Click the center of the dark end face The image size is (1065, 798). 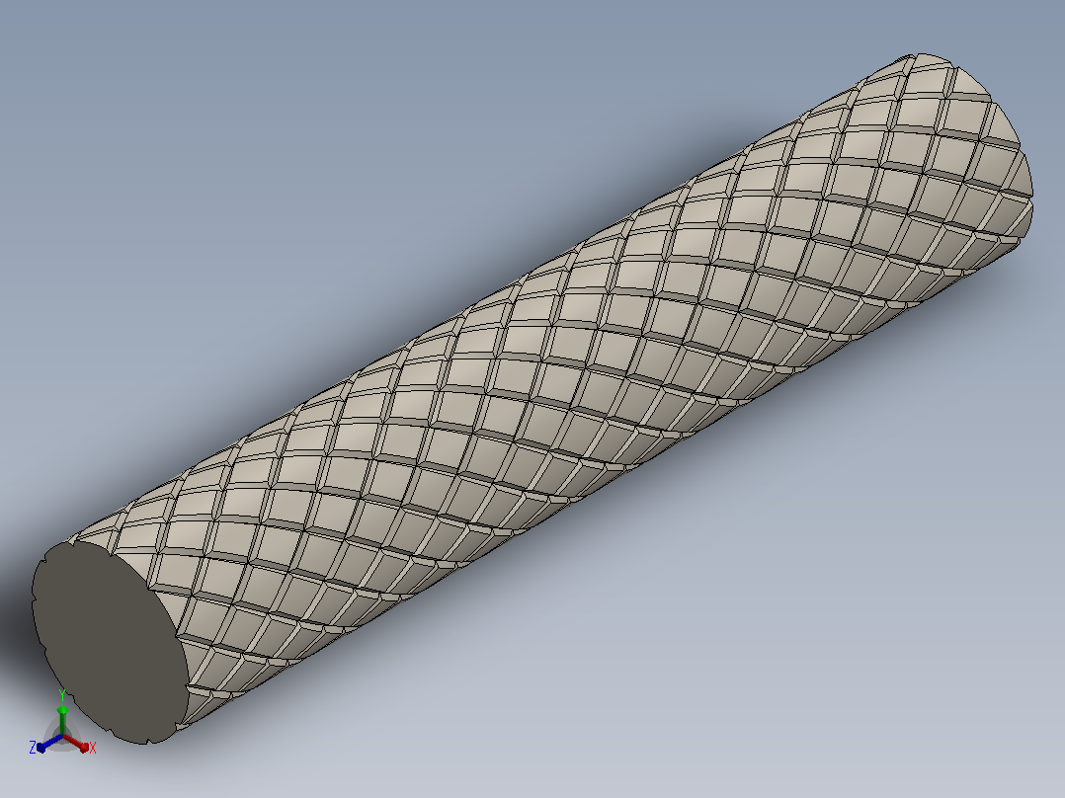click(x=109, y=640)
